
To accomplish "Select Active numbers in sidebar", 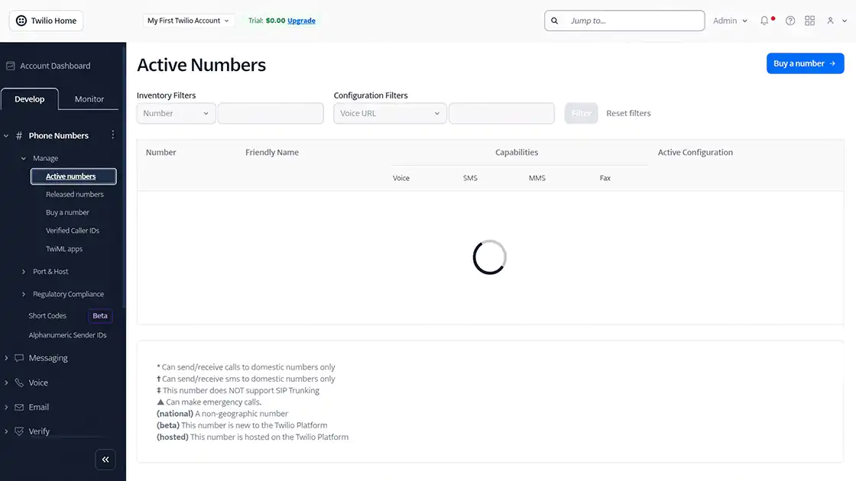I will [73, 176].
